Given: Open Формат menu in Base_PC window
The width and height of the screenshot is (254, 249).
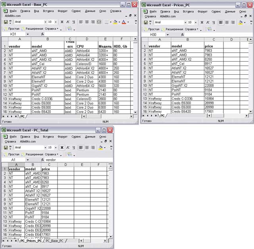Looking at the screenshot, I should pyautogui.click(x=62, y=11).
